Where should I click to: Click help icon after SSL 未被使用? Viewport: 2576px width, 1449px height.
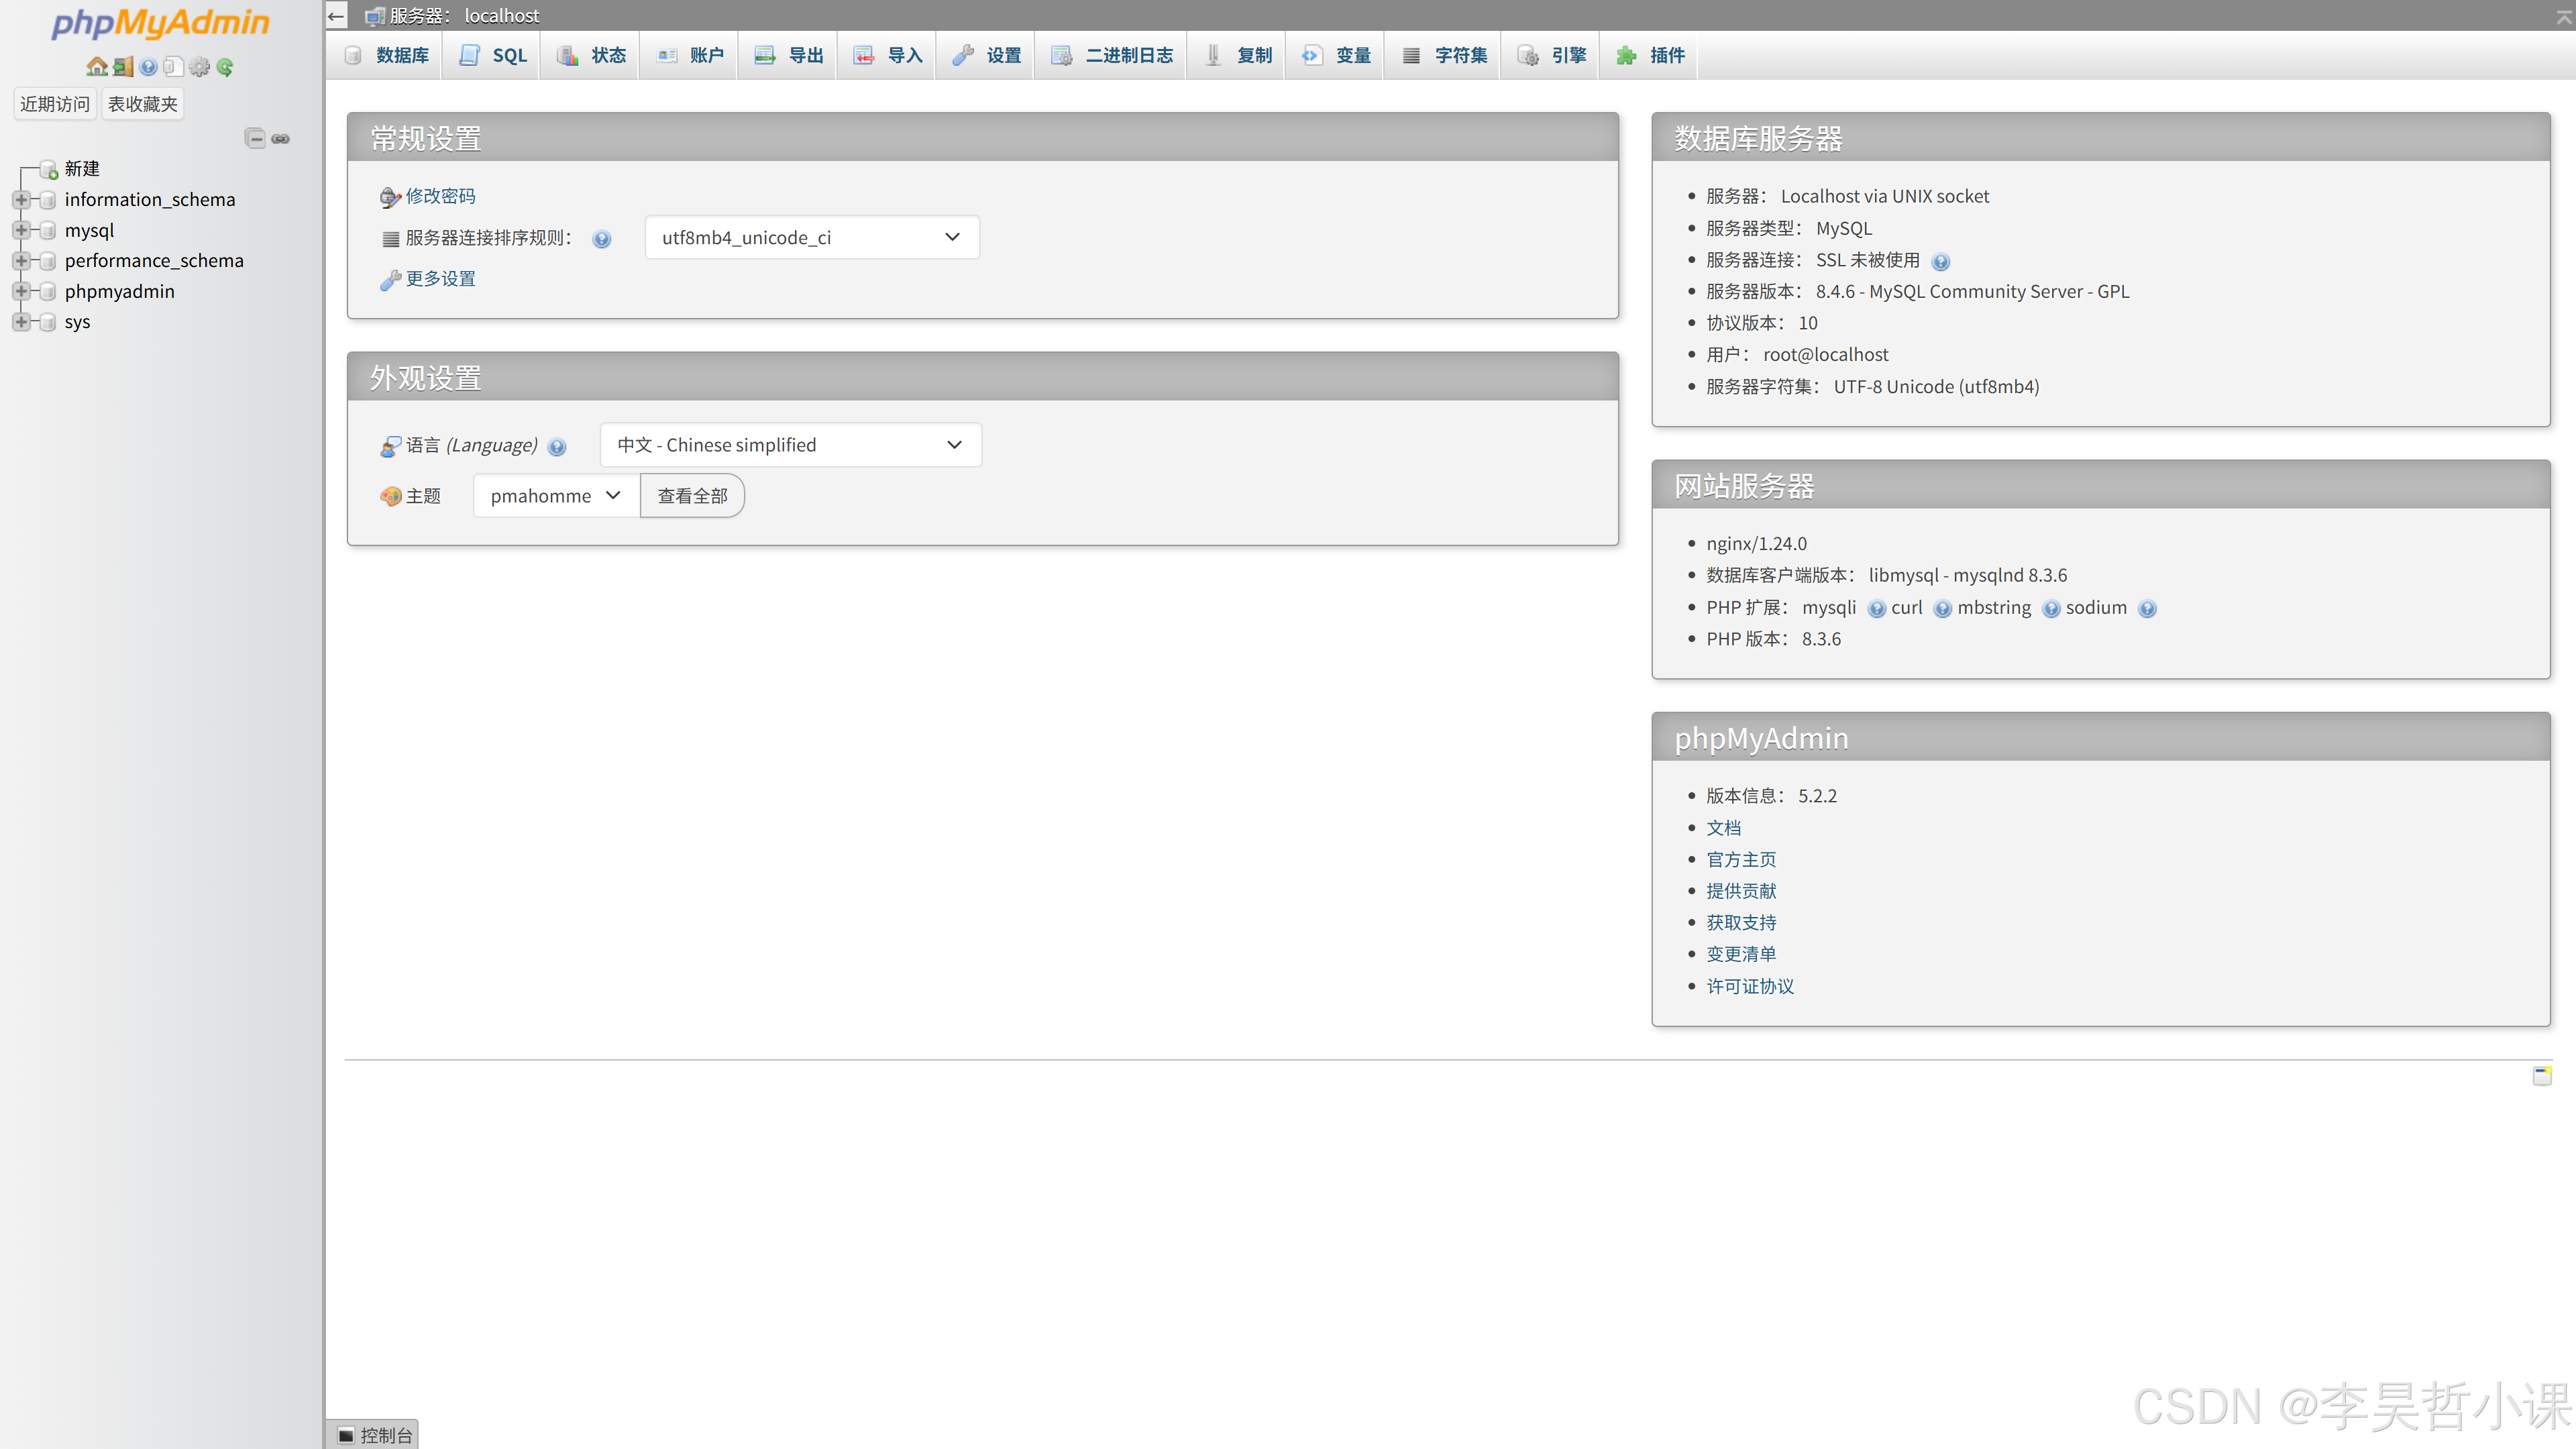tap(1941, 262)
